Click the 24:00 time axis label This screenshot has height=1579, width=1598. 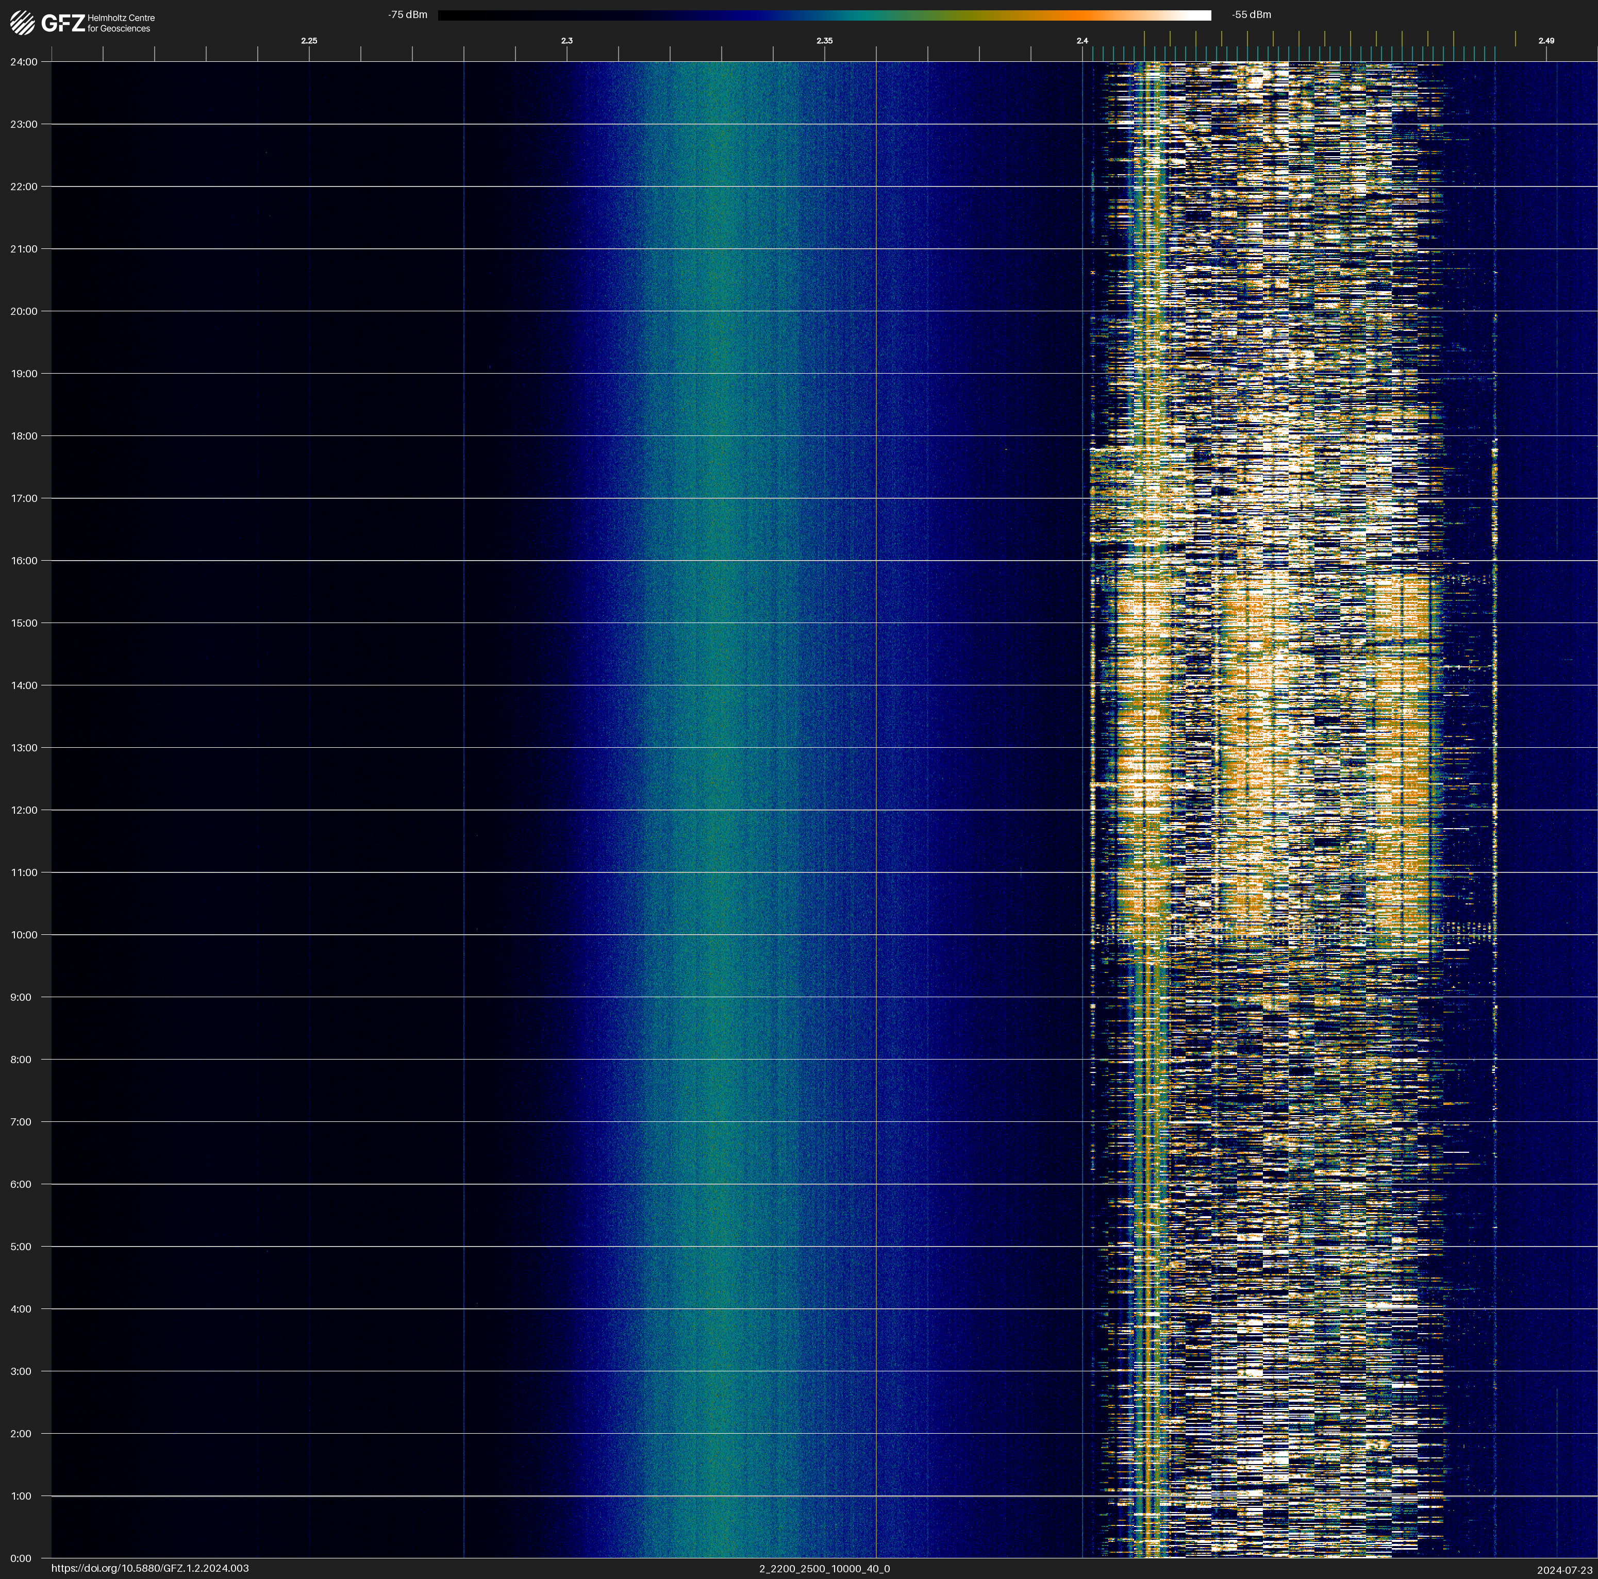[24, 62]
